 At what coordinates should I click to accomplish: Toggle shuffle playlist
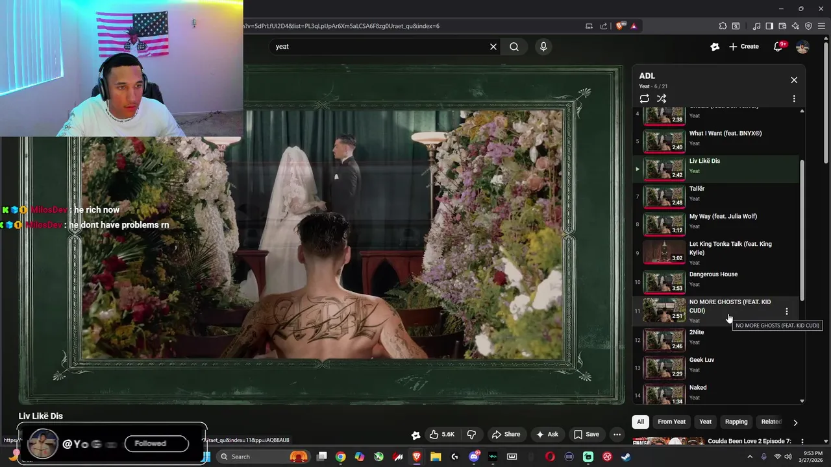click(x=662, y=99)
